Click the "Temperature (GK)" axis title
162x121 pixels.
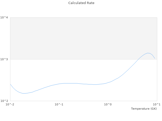144,109
